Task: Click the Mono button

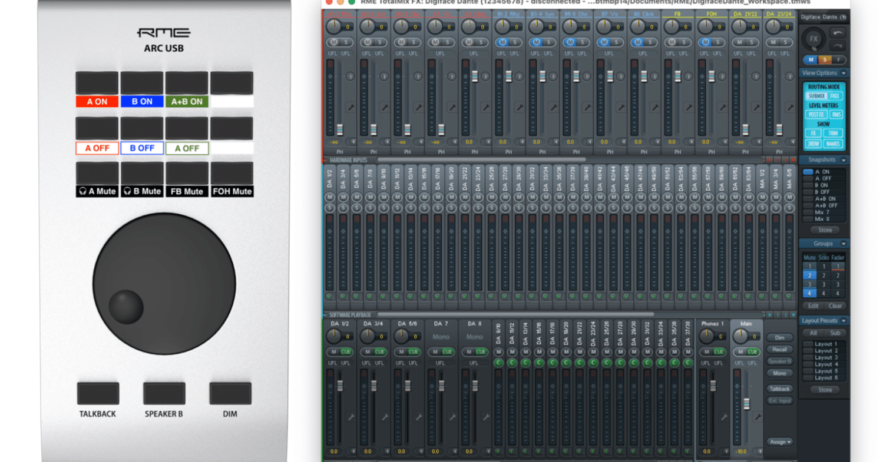Action: (x=779, y=373)
